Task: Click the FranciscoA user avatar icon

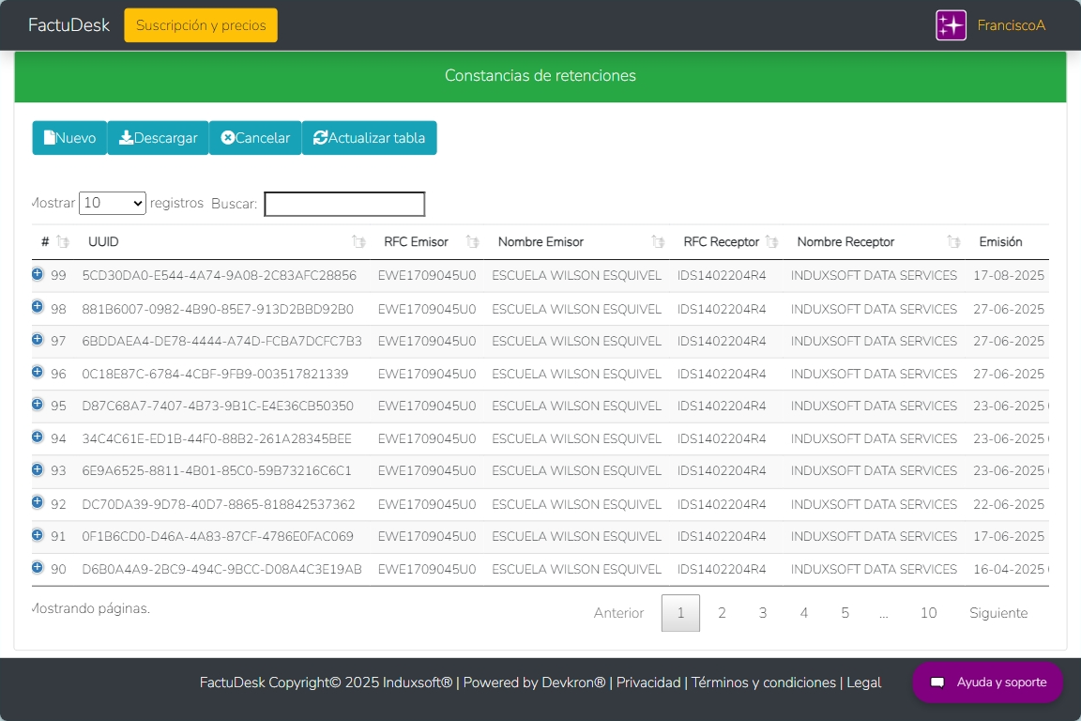Action: point(951,25)
